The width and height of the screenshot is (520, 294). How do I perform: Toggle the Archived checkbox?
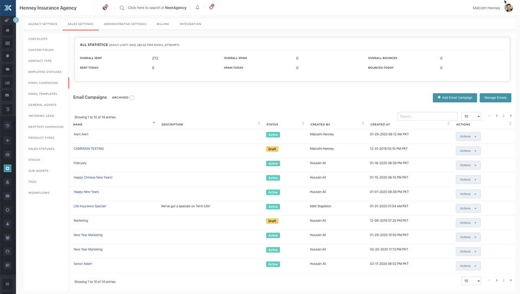(x=132, y=98)
